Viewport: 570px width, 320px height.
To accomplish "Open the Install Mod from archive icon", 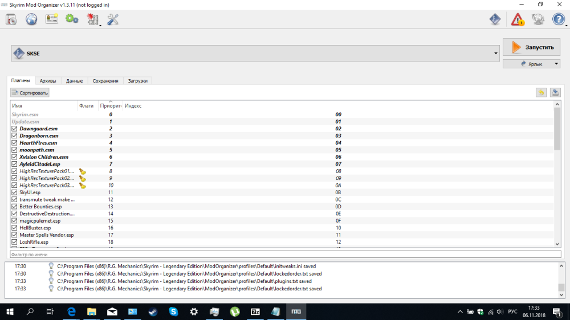I will click(x=11, y=19).
